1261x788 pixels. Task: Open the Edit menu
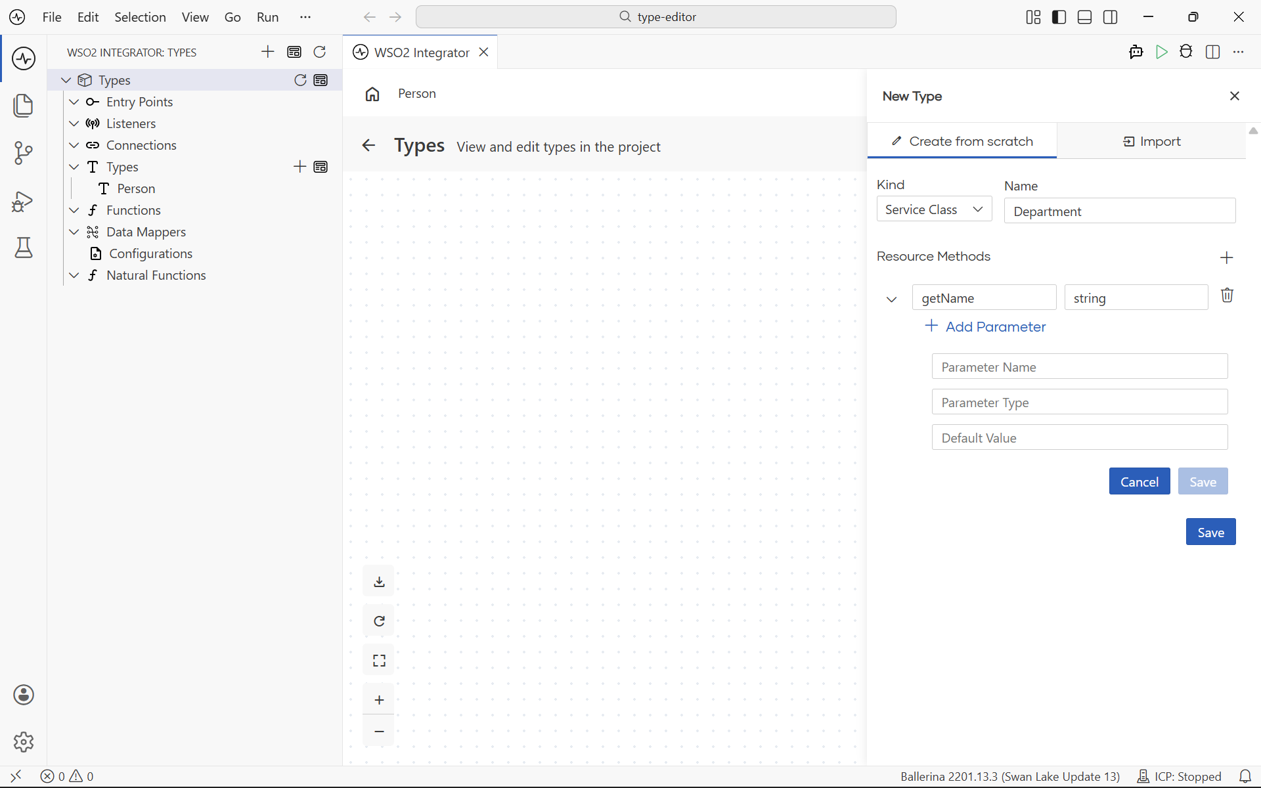click(88, 17)
